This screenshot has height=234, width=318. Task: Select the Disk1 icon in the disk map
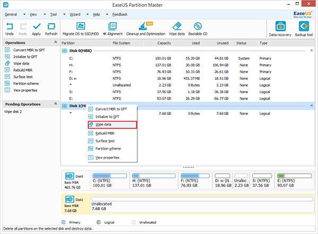(69, 199)
